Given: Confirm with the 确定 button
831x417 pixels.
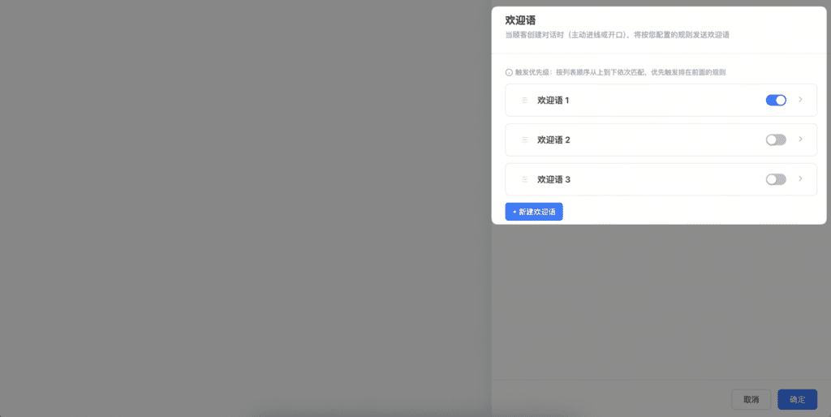Looking at the screenshot, I should tap(797, 399).
